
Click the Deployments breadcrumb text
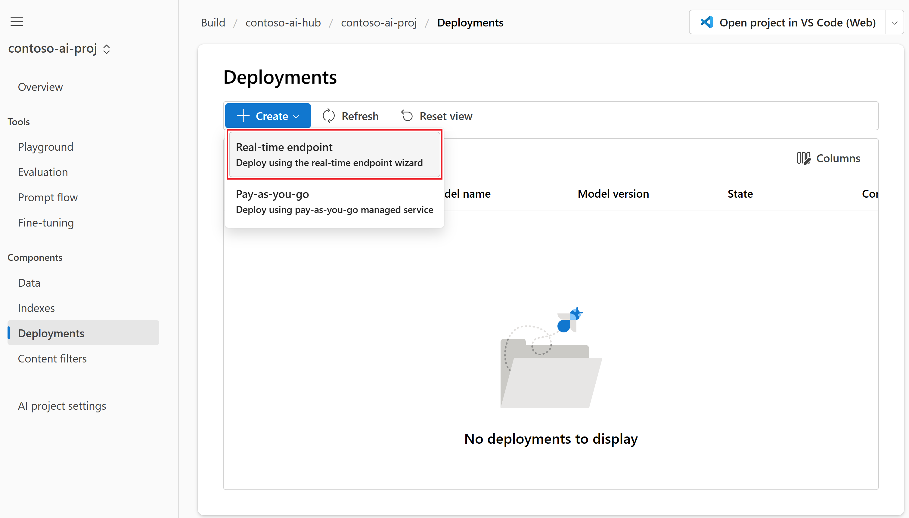[470, 23]
